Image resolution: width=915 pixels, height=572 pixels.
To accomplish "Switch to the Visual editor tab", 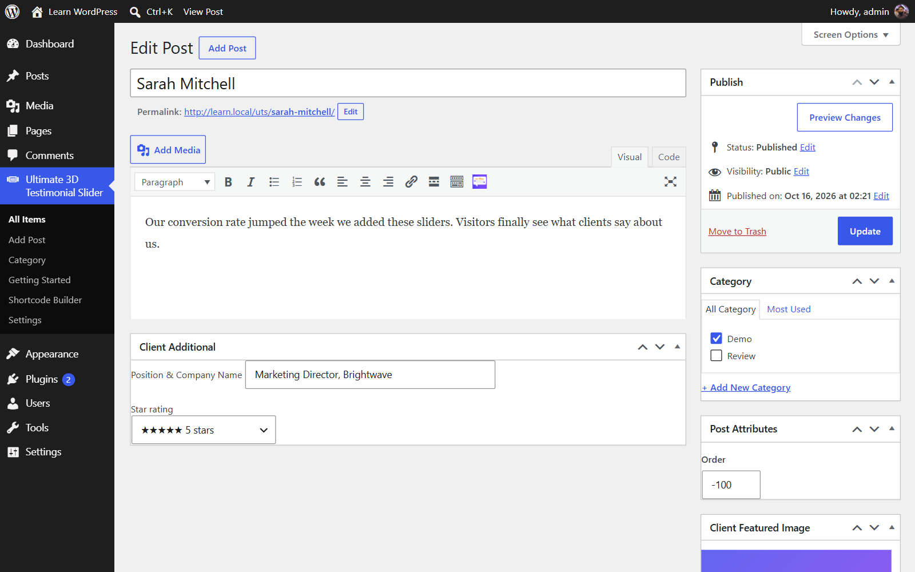I will pyautogui.click(x=630, y=157).
